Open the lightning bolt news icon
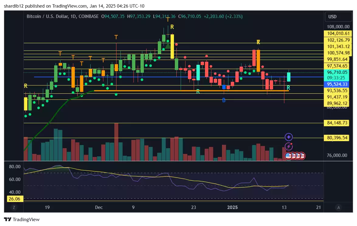 coord(289,146)
